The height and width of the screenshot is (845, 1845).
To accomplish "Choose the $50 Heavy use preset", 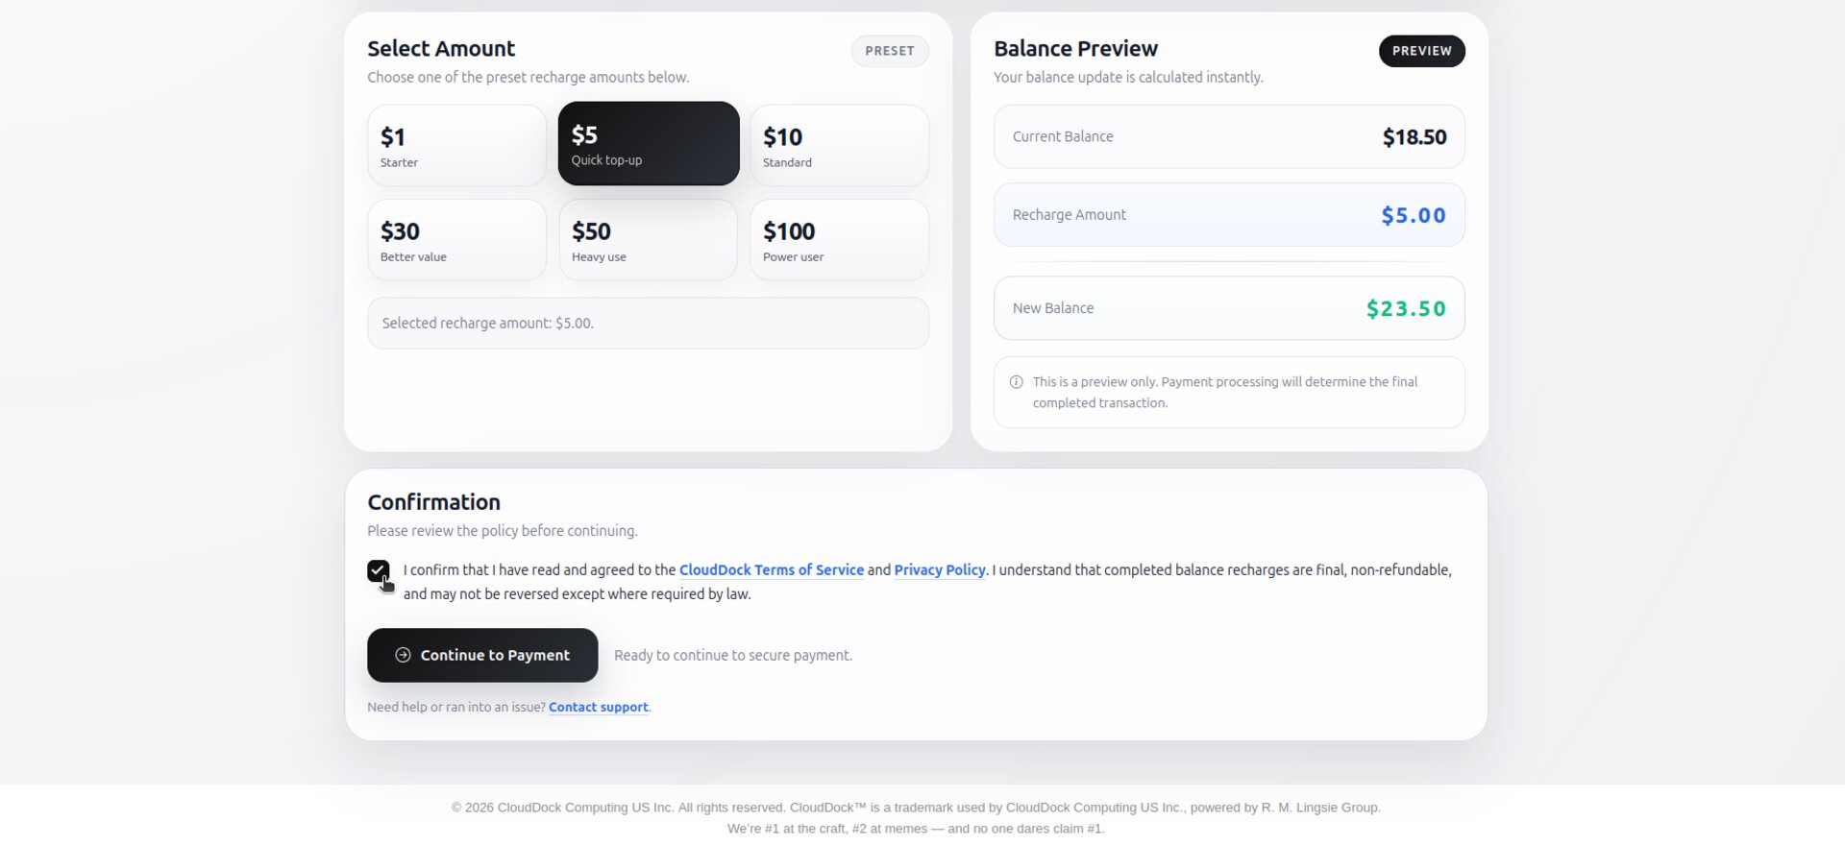I will point(648,240).
